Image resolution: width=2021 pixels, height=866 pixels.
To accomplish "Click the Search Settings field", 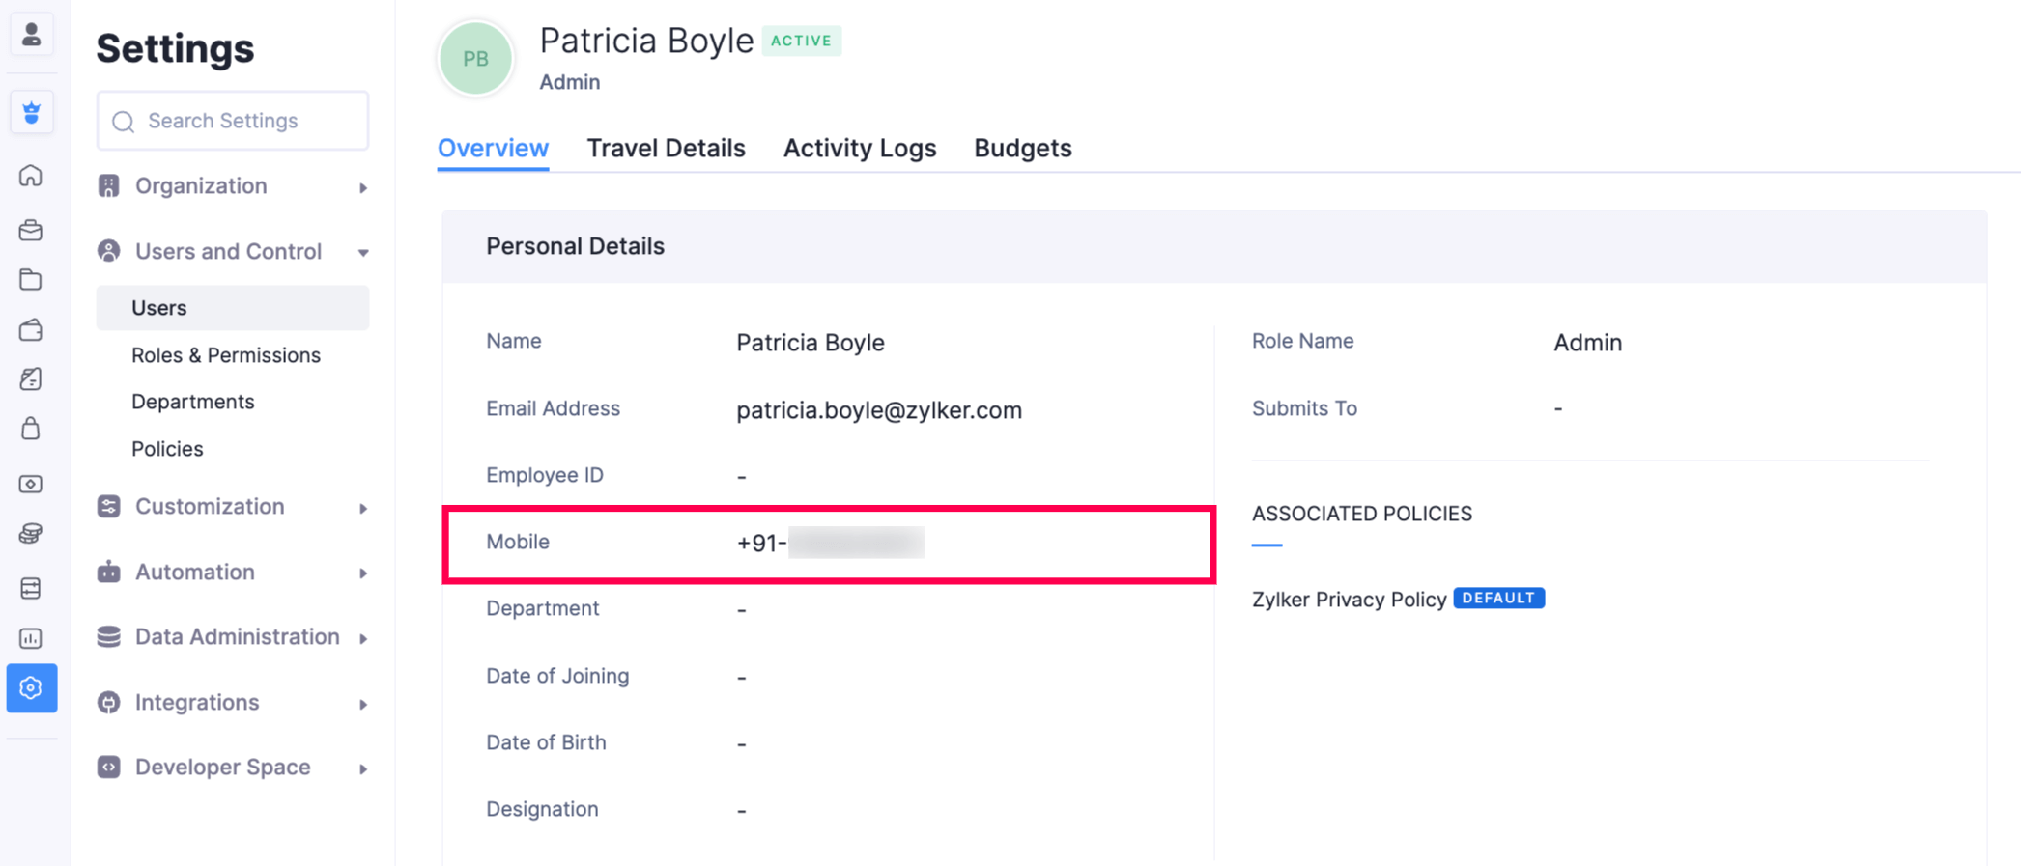I will tap(233, 121).
